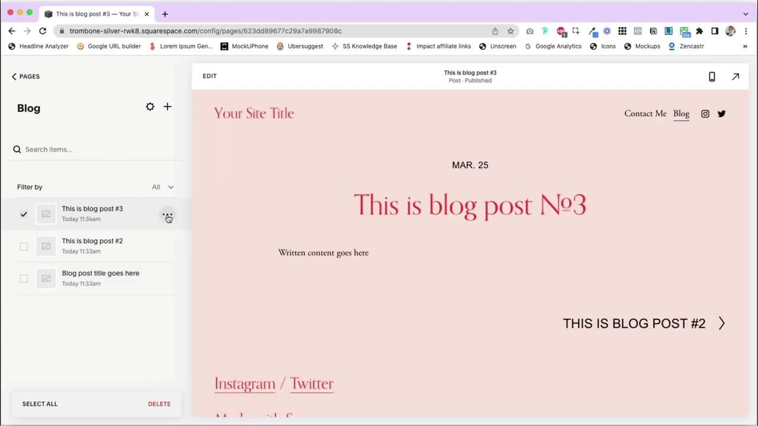The height and width of the screenshot is (426, 758).
Task: Open the Adblock extension icon
Action: [x=560, y=31]
